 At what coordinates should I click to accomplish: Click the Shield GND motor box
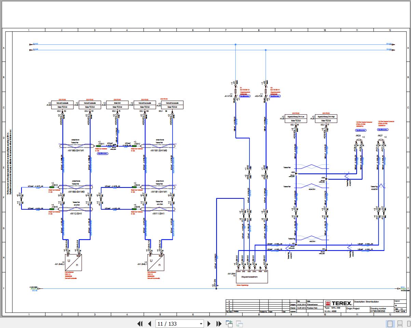click(117, 104)
